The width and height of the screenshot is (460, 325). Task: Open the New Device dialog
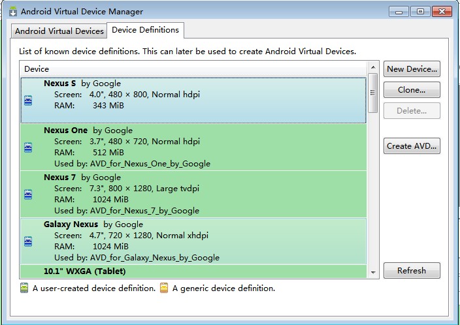[412, 69]
